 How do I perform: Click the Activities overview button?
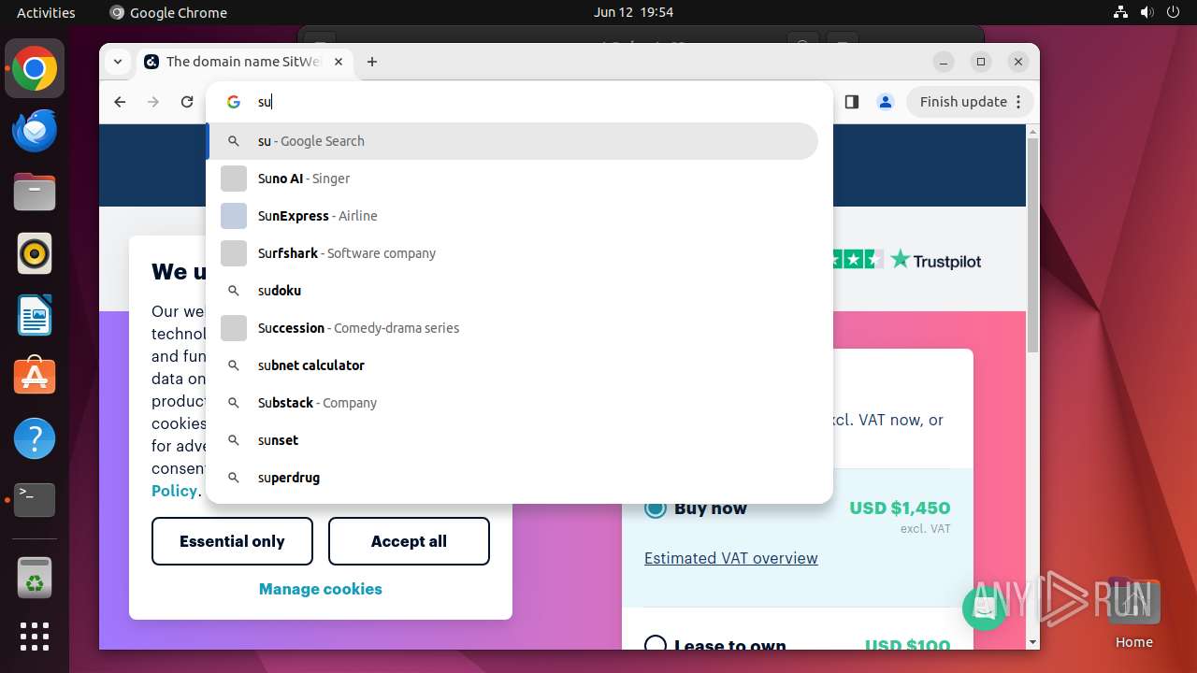point(46,12)
